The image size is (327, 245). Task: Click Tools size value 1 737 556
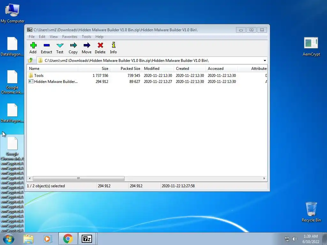pos(100,75)
